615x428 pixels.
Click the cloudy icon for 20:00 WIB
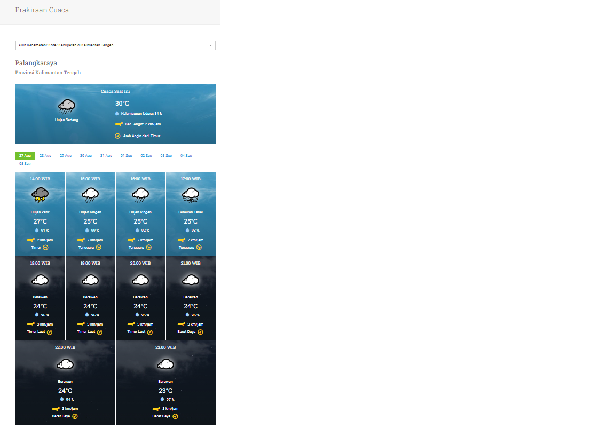click(x=140, y=280)
